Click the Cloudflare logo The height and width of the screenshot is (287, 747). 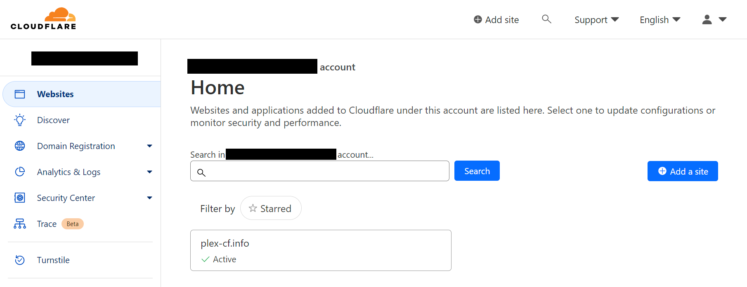coord(43,19)
